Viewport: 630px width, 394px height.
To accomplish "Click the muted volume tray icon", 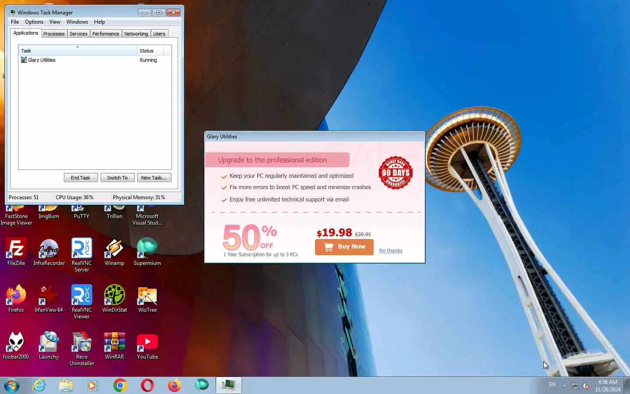I will 586,386.
